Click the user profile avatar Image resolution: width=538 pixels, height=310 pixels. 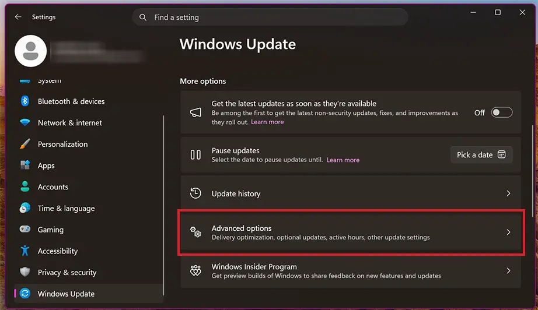(30, 51)
